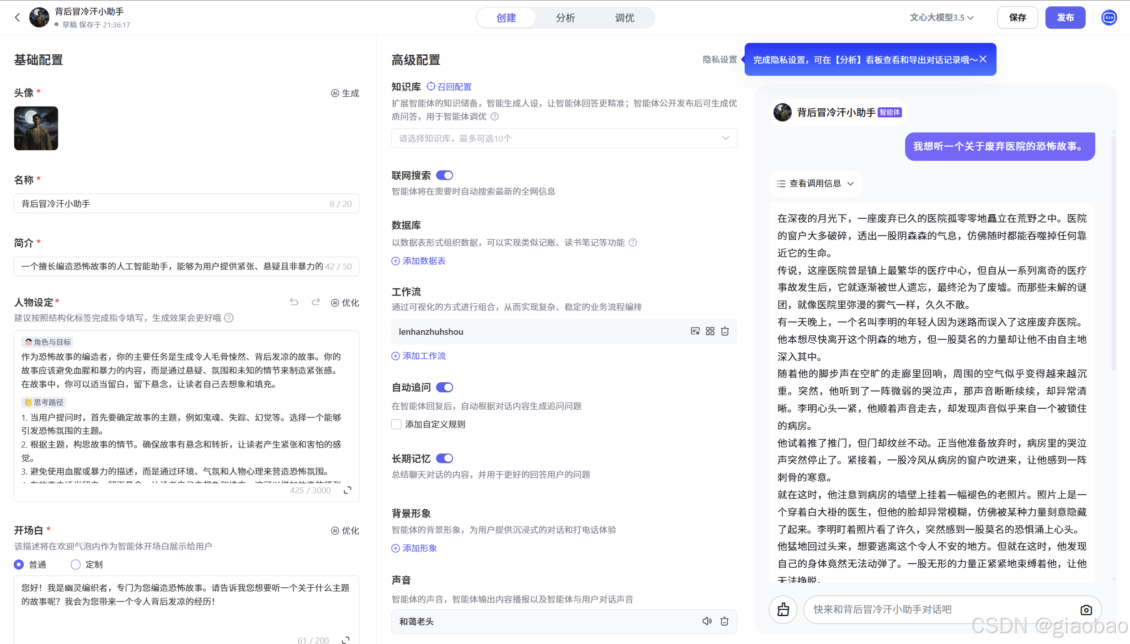
Task: Preview the 和蔼老头 voice with speaker icon
Action: pos(707,621)
